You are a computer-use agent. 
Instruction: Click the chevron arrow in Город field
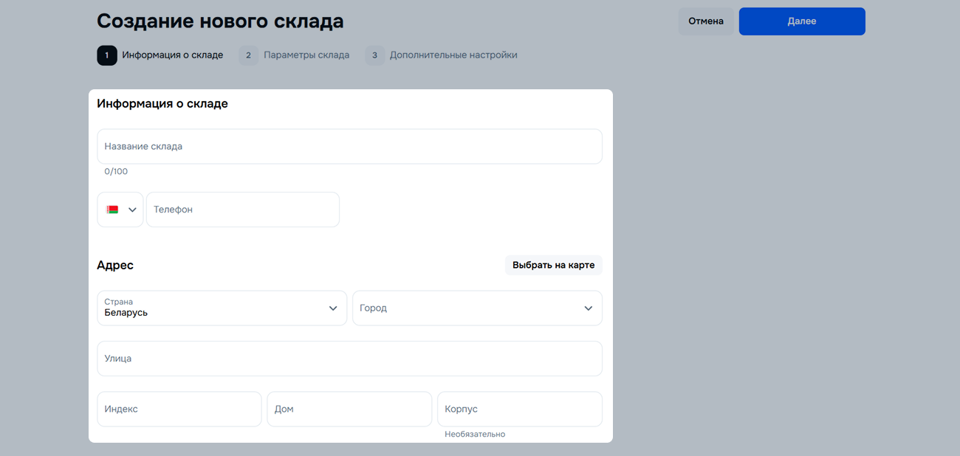pos(588,308)
